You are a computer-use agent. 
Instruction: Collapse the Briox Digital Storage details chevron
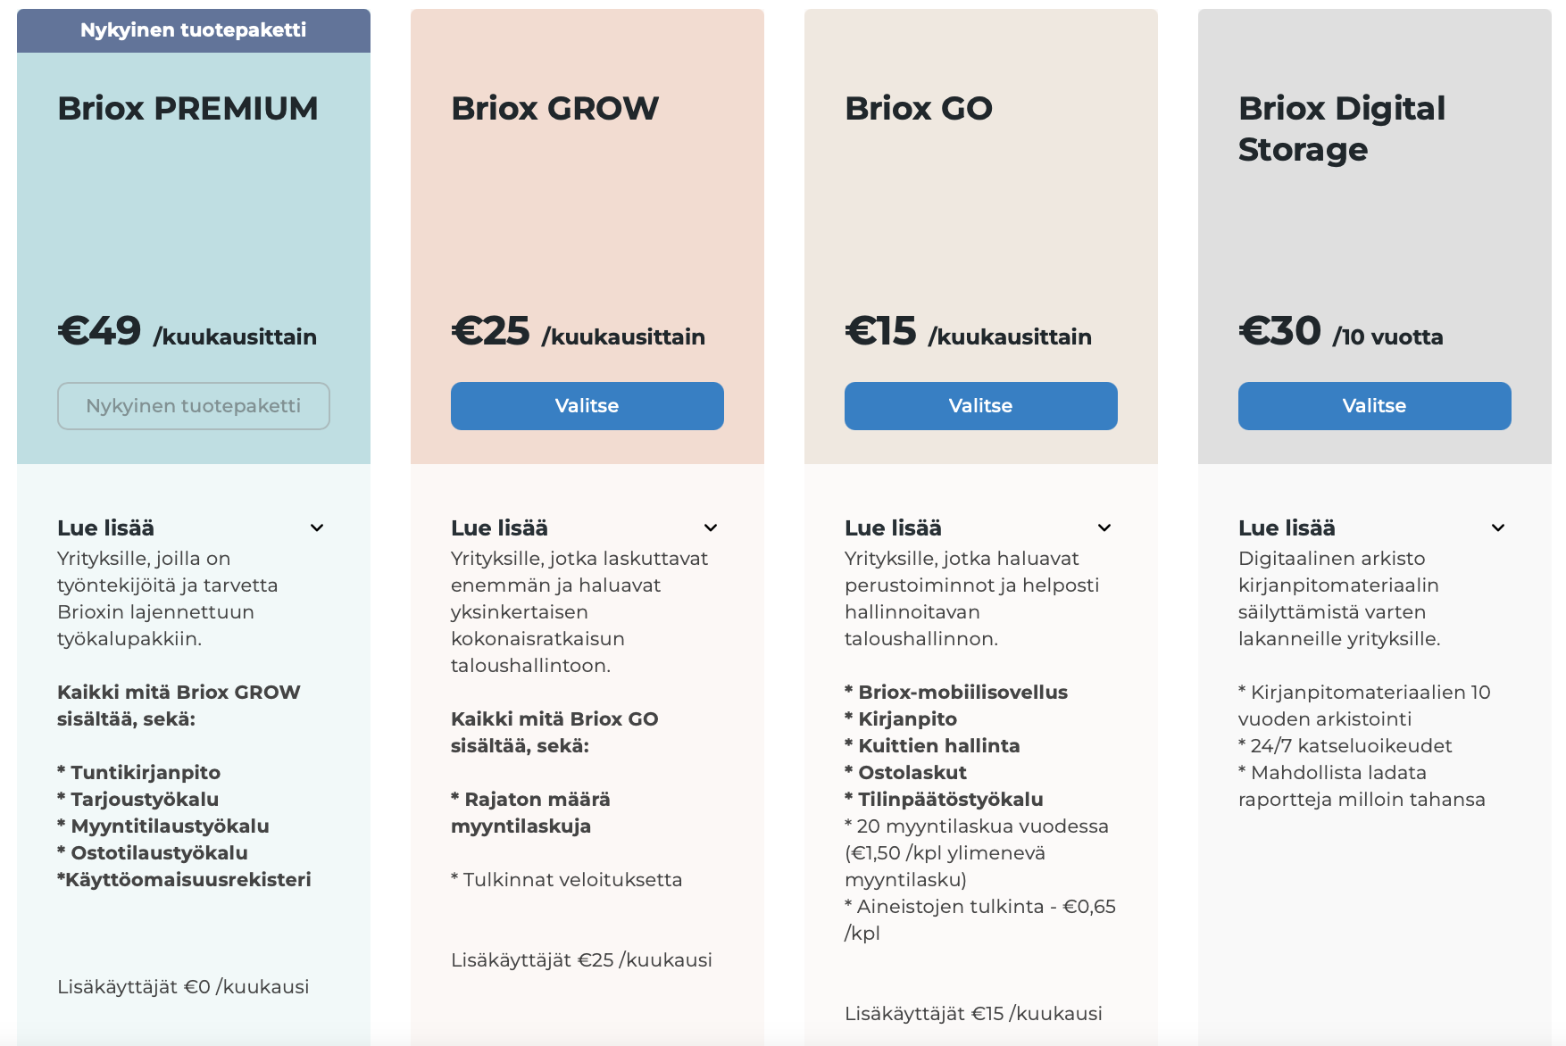1498,527
